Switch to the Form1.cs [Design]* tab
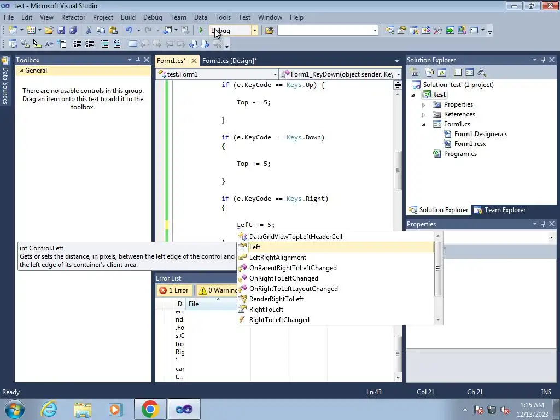Image resolution: width=560 pixels, height=420 pixels. 229,61
